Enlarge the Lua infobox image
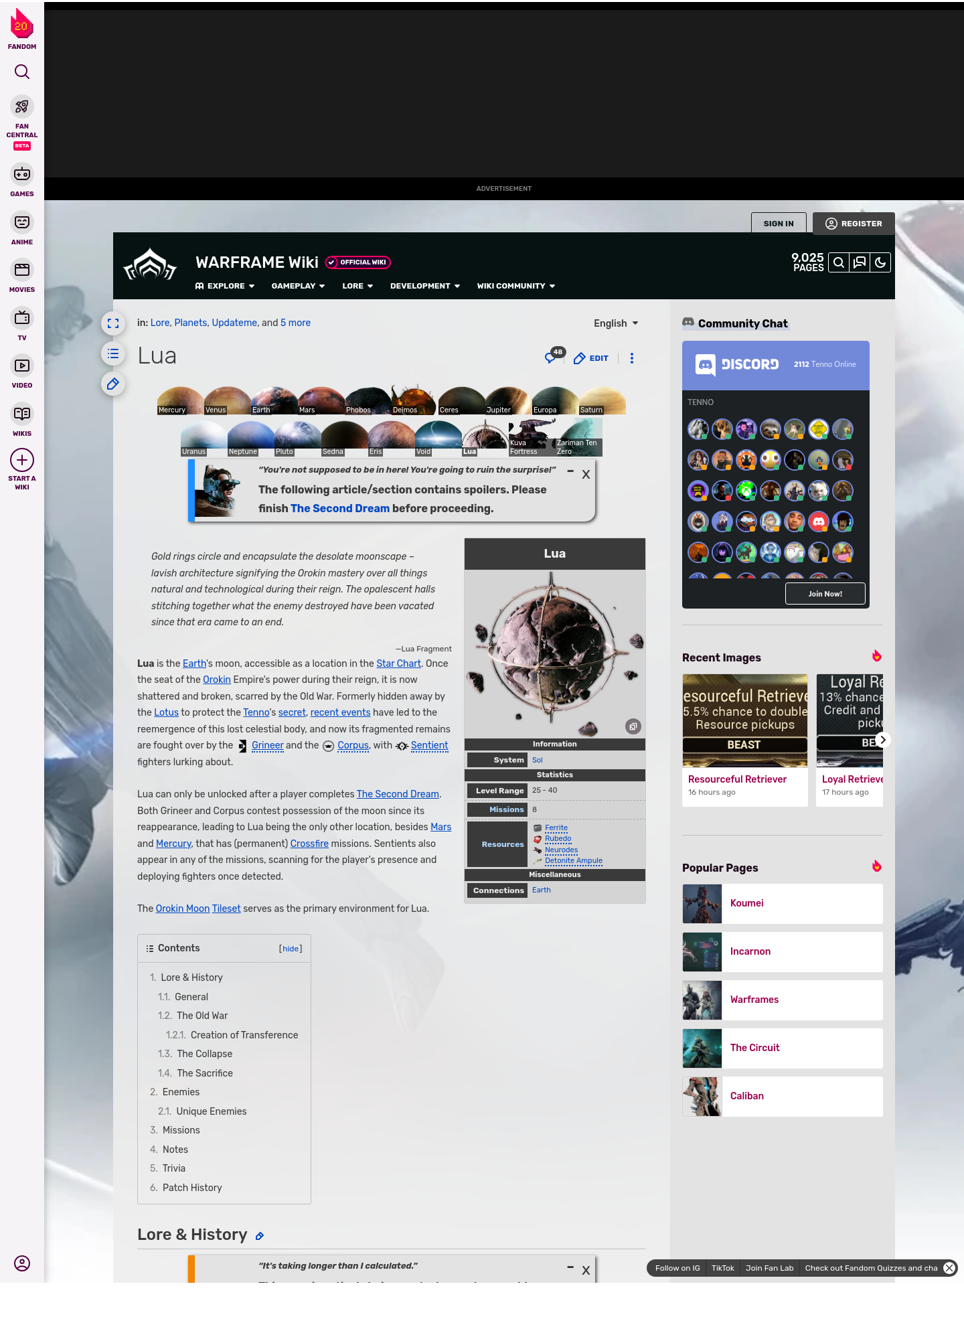 point(633,726)
